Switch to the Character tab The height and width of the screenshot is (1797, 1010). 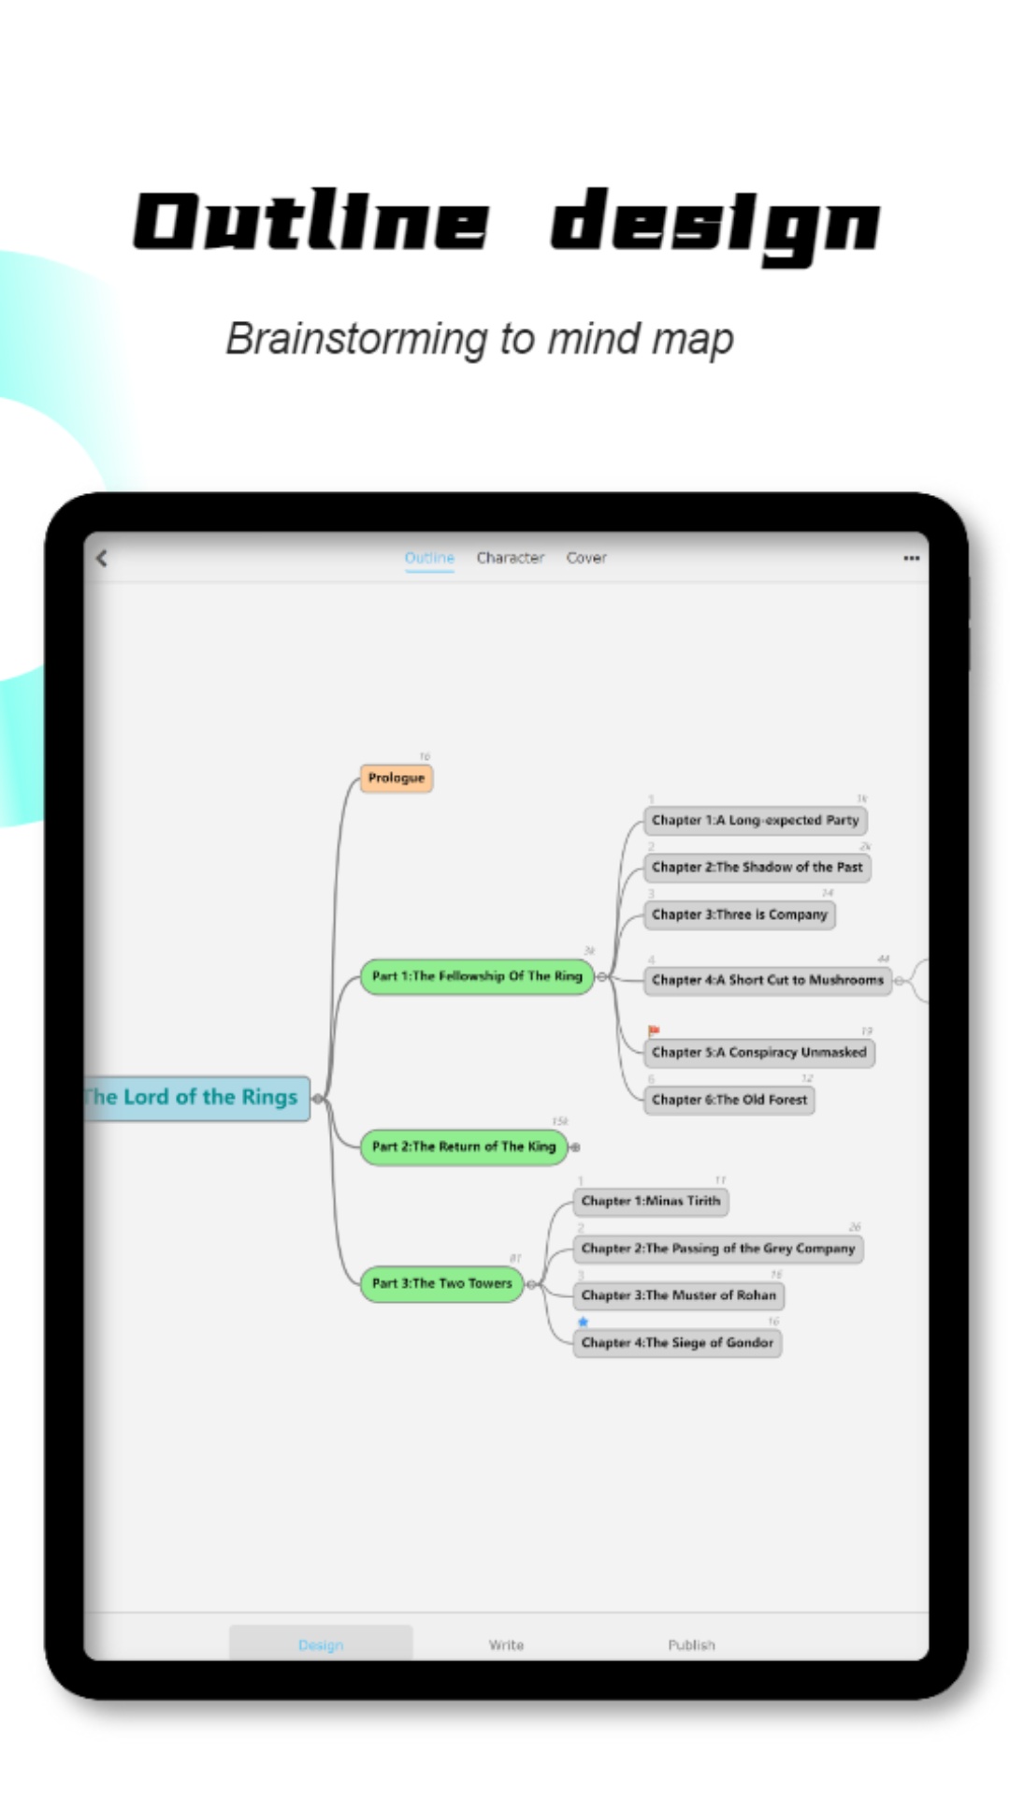510,558
